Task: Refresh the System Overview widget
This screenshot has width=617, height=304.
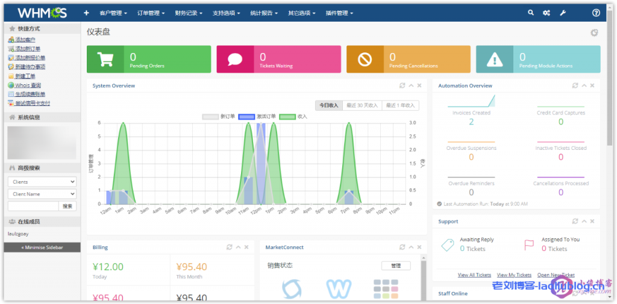Action: point(402,85)
